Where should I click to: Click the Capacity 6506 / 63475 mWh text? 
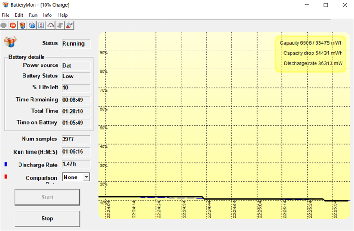[x=311, y=43]
